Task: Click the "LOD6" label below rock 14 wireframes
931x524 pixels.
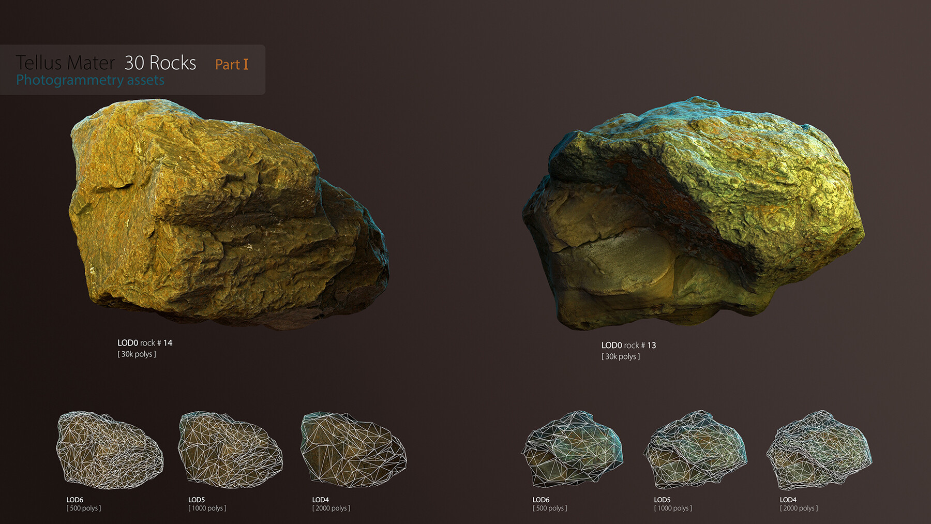Action: 74,500
